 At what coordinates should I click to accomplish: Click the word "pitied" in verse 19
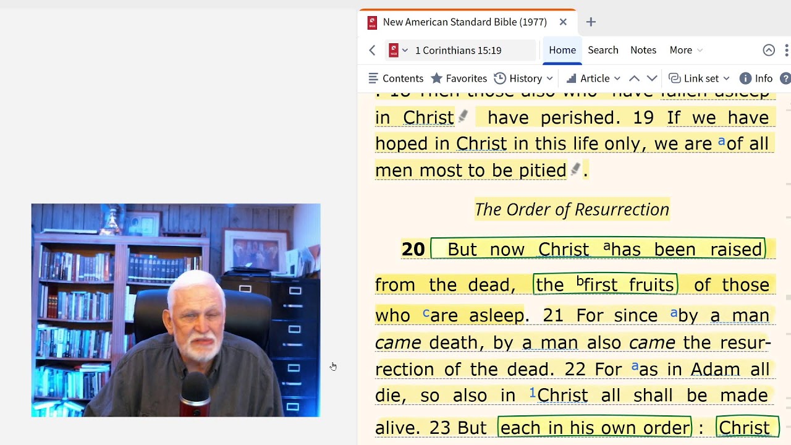(543, 171)
